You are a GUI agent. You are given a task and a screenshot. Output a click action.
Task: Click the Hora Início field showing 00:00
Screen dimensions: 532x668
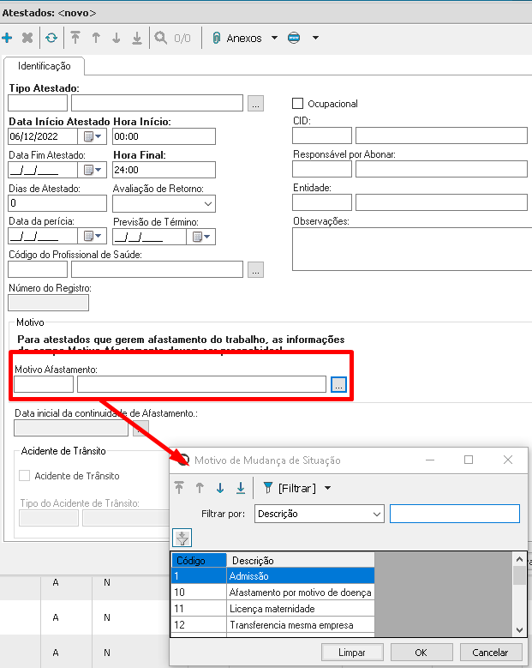click(x=164, y=136)
